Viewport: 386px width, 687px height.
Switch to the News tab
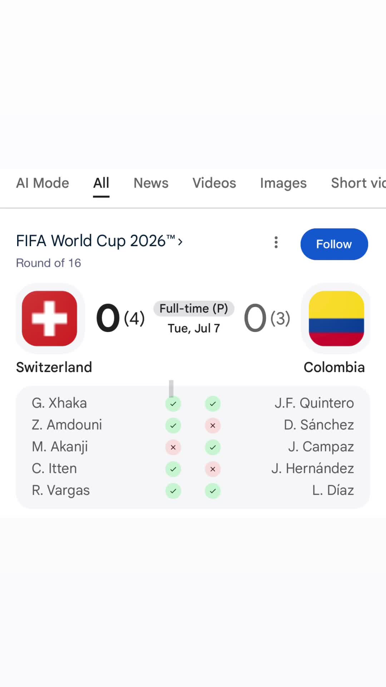pos(151,183)
